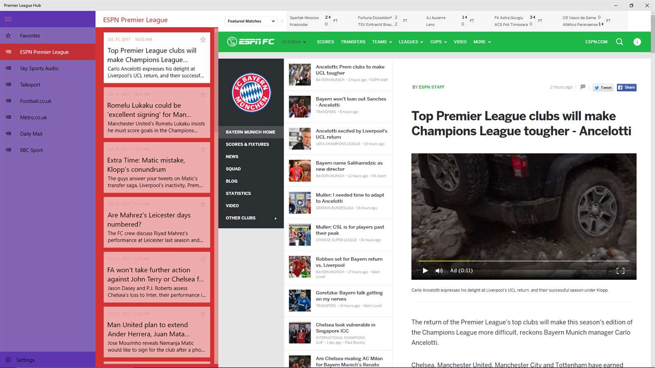Open CR Vasco da Gama match result
The image size is (655, 368).
click(587, 21)
